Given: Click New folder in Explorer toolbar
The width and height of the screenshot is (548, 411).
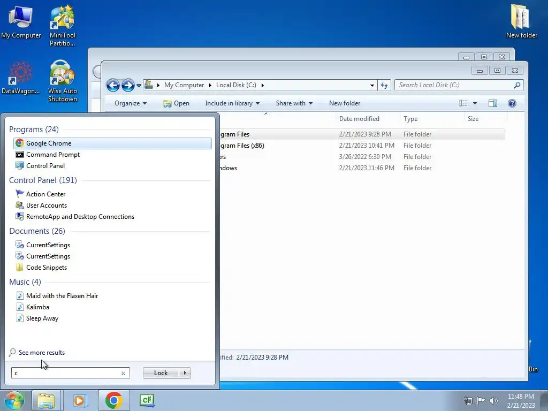Looking at the screenshot, I should [x=345, y=103].
